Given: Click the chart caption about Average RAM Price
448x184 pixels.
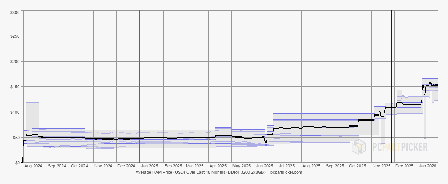Looking at the screenshot, I should pyautogui.click(x=219, y=172).
